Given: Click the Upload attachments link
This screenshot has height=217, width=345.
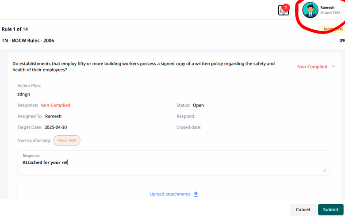Looking at the screenshot, I should click(170, 194).
